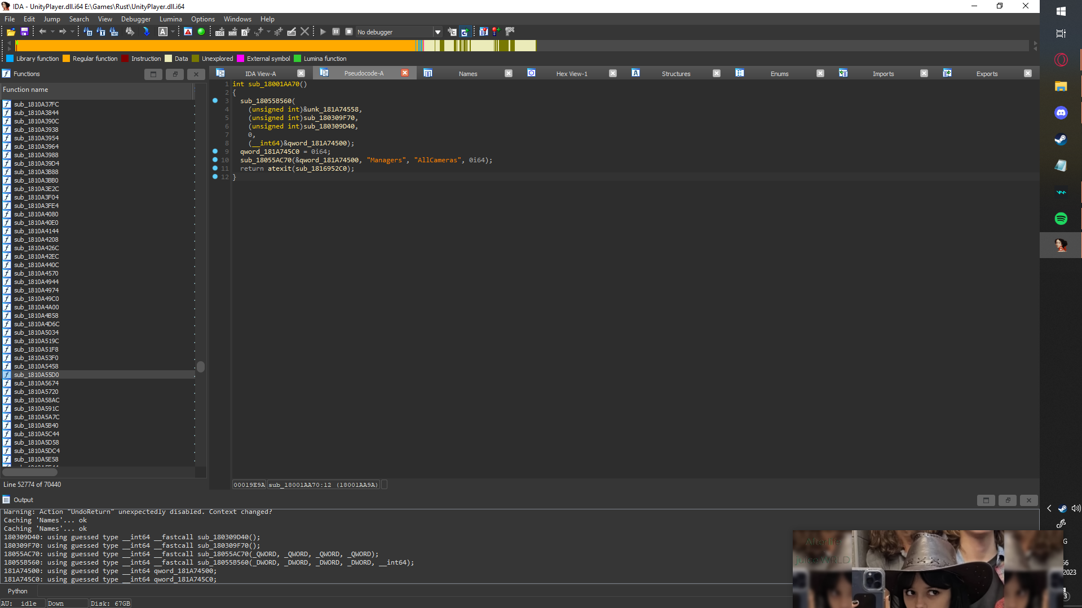Image resolution: width=1082 pixels, height=608 pixels.
Task: Float the Functions panel with restore button
Action: [175, 74]
